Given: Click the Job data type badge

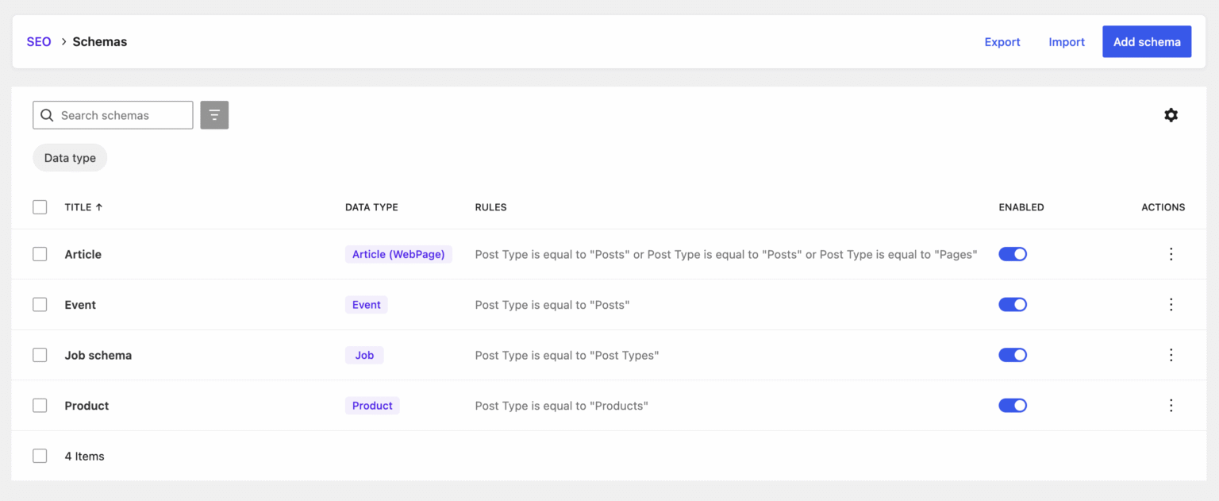Looking at the screenshot, I should point(364,355).
